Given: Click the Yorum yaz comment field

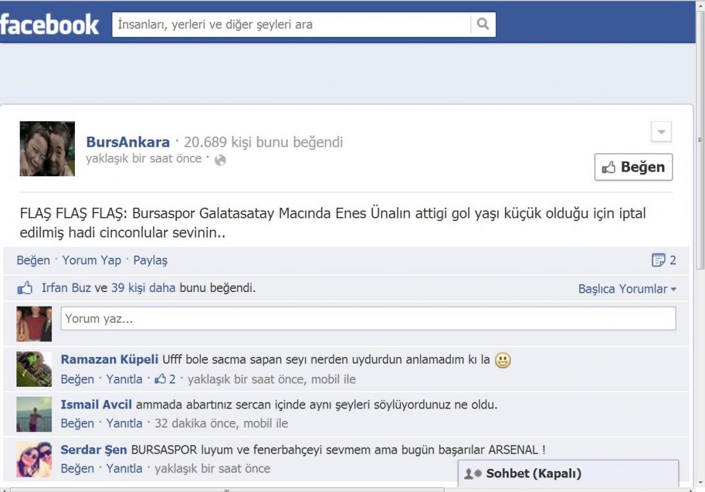Looking at the screenshot, I should (368, 319).
